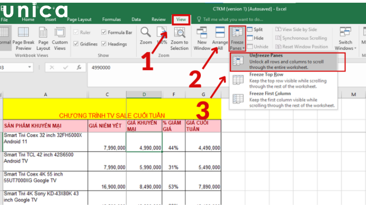Open a New Window

[x=202, y=33]
